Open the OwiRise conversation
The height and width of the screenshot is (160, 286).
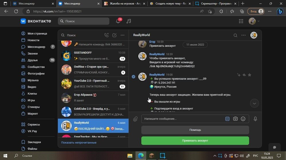click(93, 69)
